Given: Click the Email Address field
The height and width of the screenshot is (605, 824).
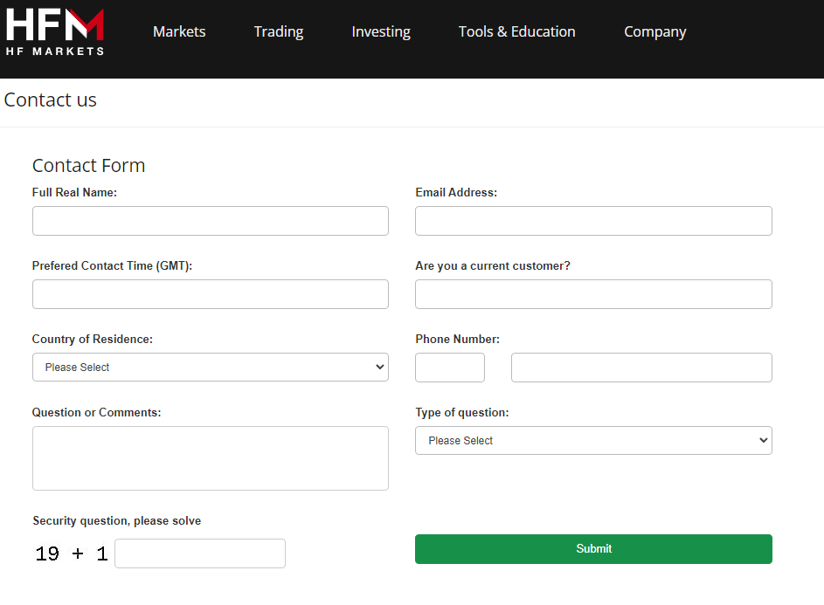Looking at the screenshot, I should (x=593, y=221).
